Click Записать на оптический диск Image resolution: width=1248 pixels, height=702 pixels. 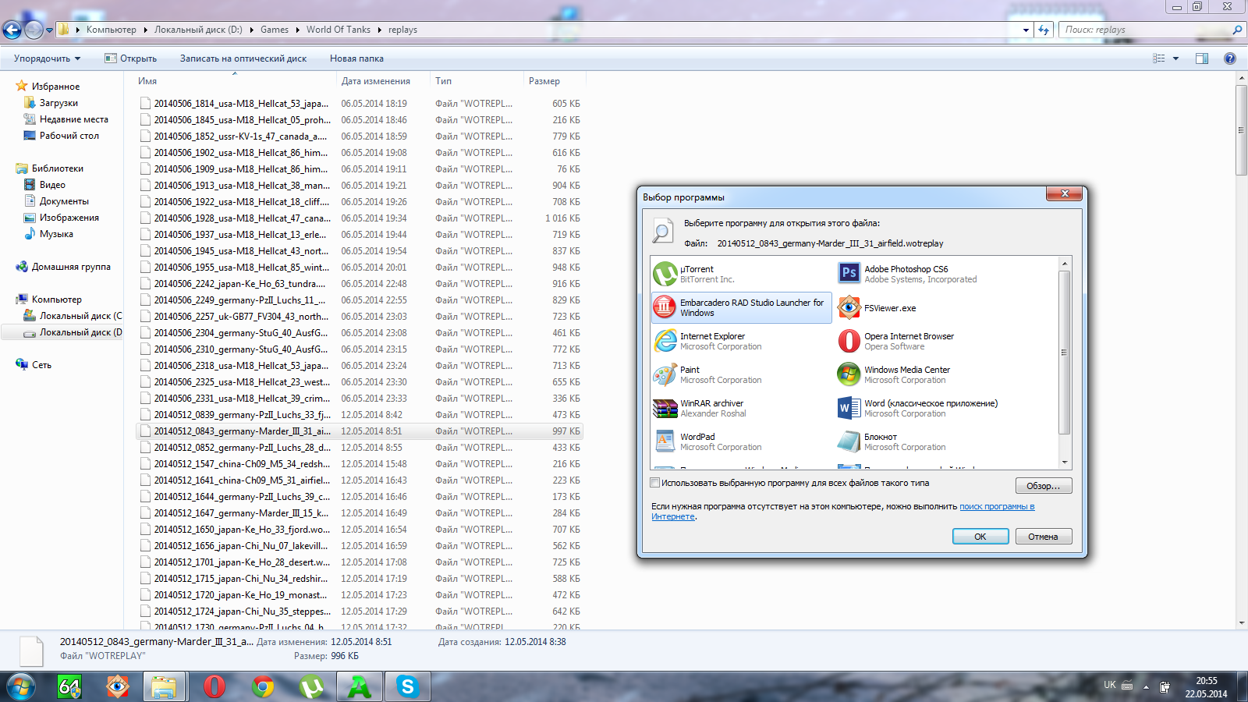(x=243, y=58)
